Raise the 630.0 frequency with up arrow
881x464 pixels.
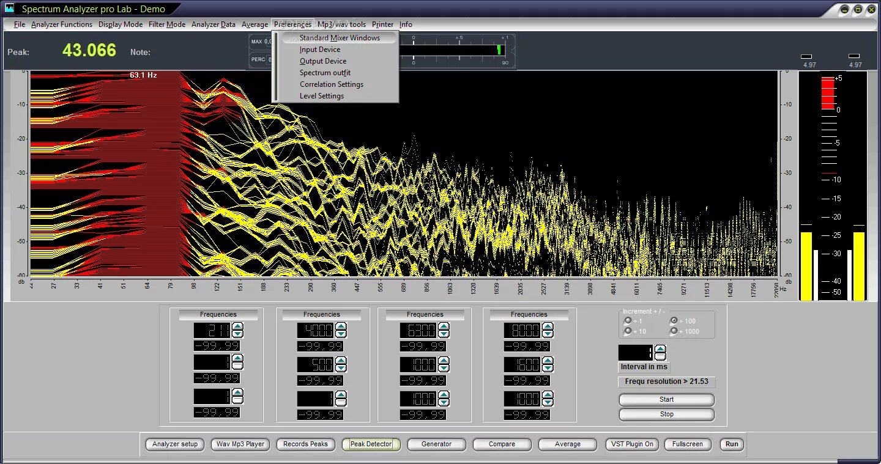pos(444,326)
